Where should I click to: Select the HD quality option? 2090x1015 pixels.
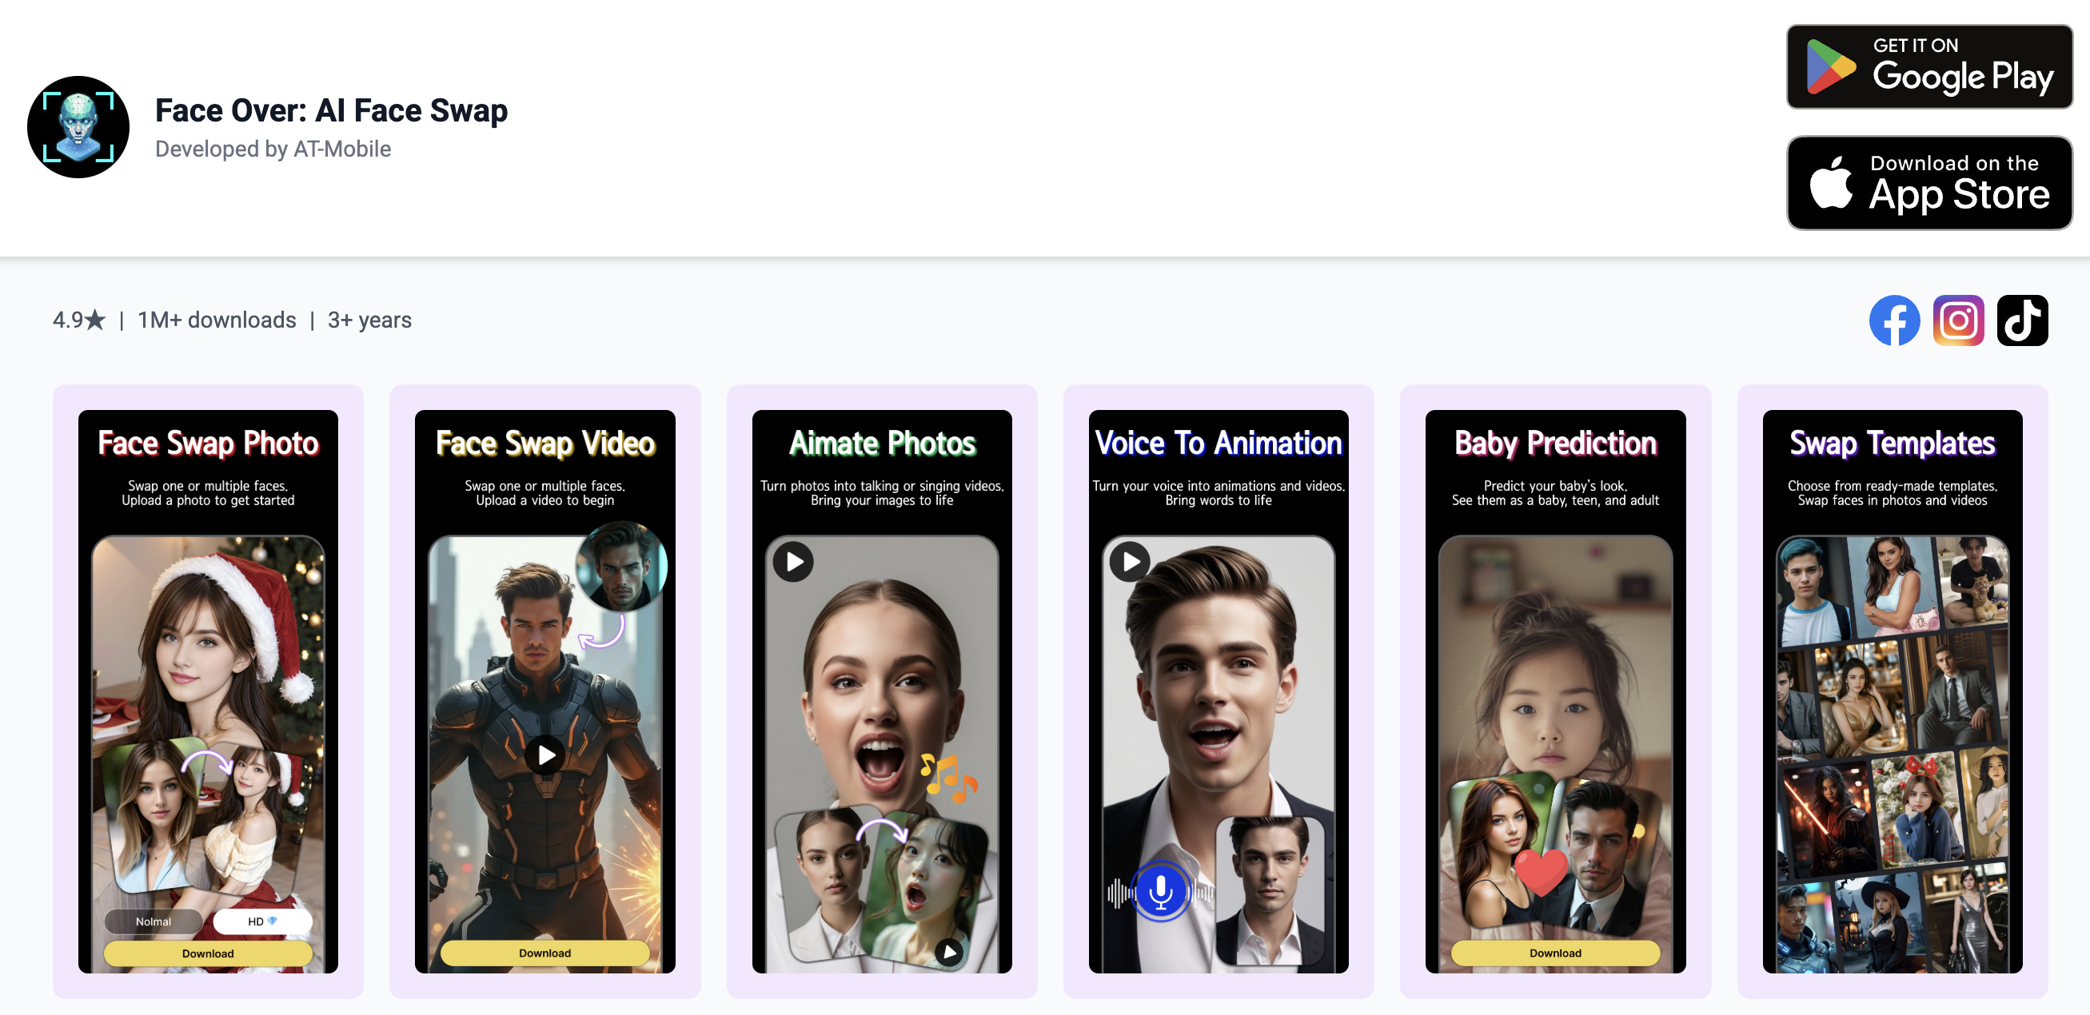[262, 921]
